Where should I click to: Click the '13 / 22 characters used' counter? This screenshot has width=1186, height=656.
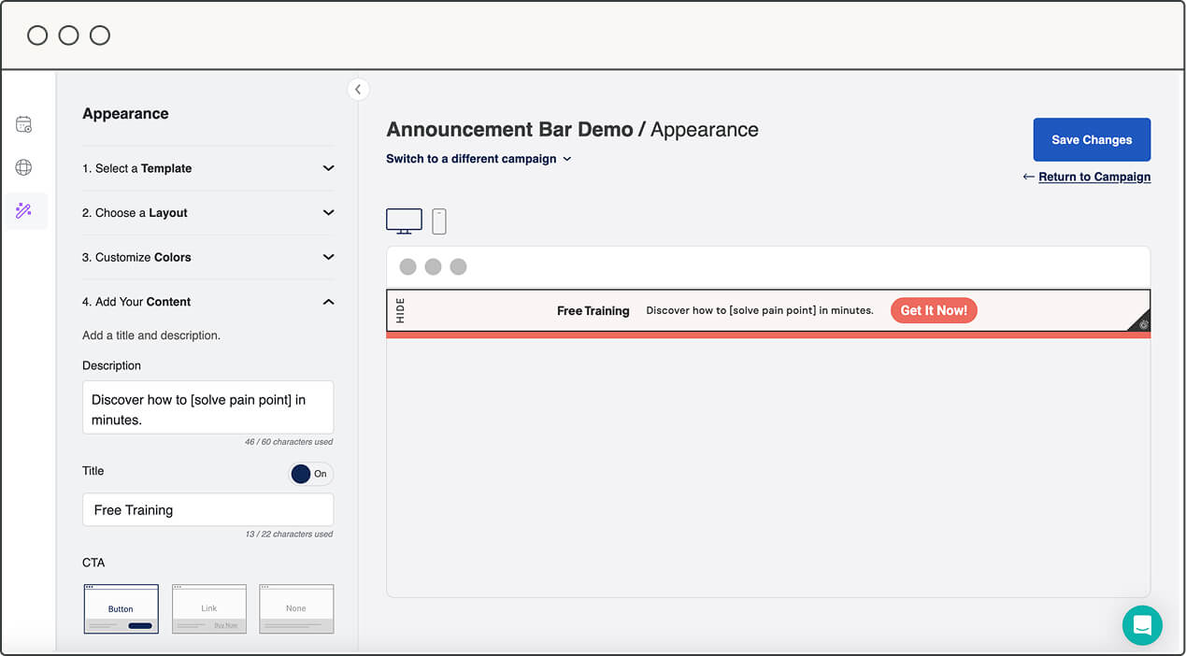point(289,535)
